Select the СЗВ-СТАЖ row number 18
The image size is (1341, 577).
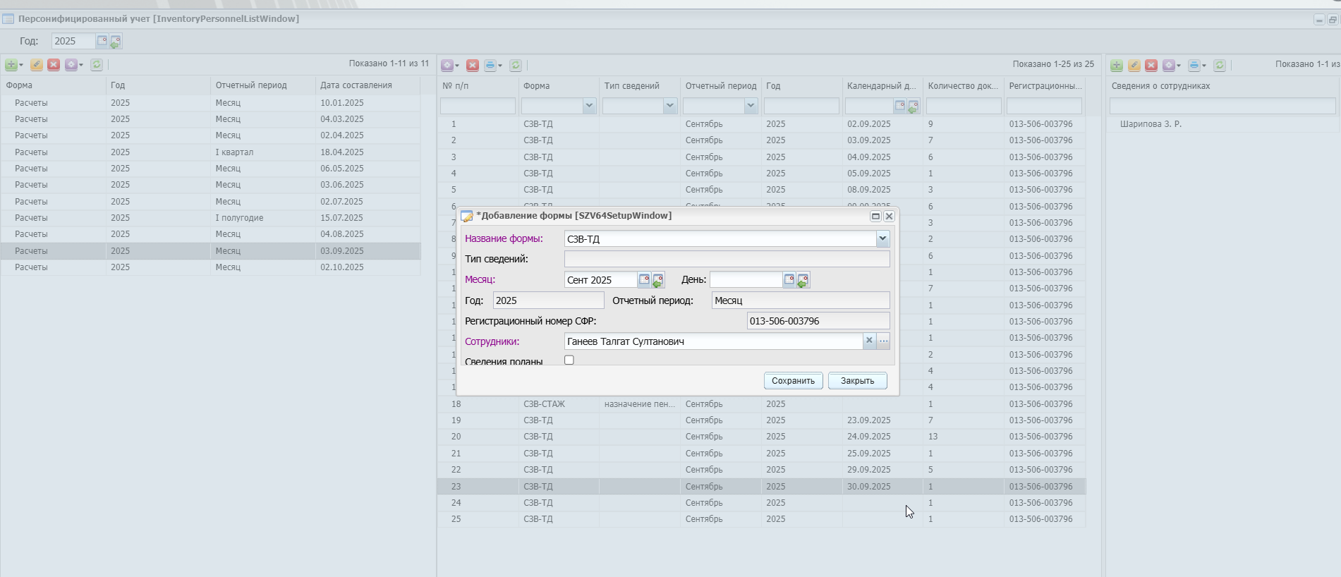[x=761, y=404]
